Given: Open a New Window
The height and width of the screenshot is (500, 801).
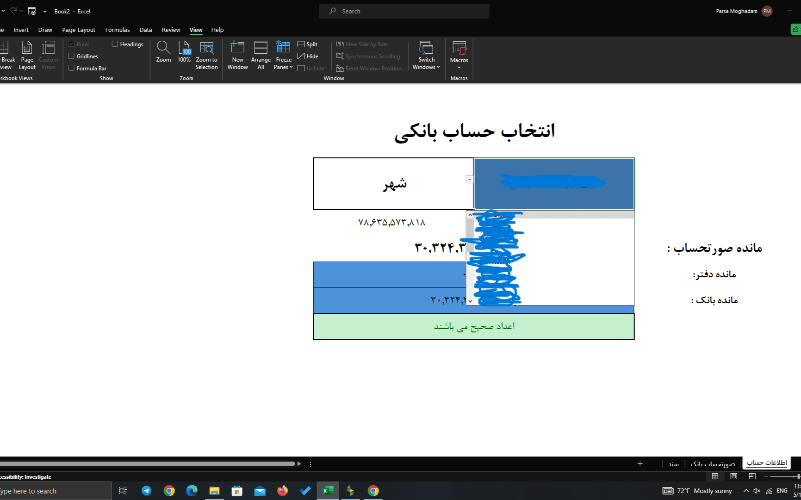Looking at the screenshot, I should [x=237, y=55].
